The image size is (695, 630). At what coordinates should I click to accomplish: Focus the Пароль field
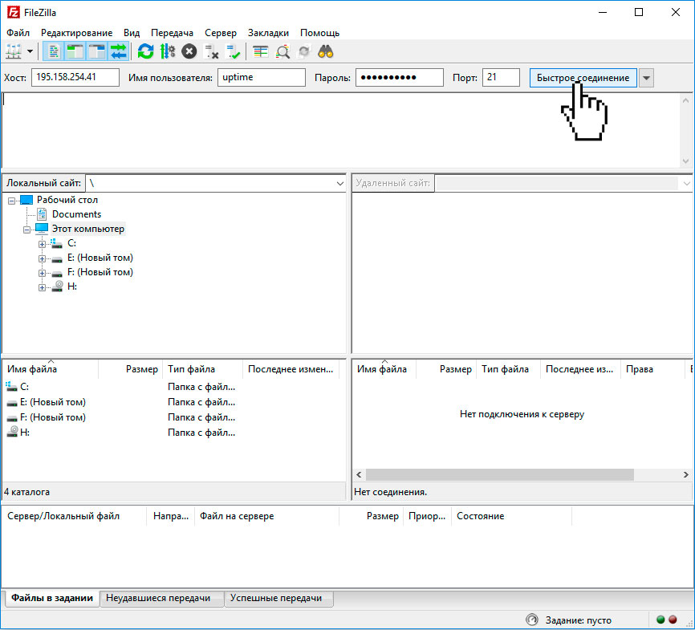click(399, 77)
